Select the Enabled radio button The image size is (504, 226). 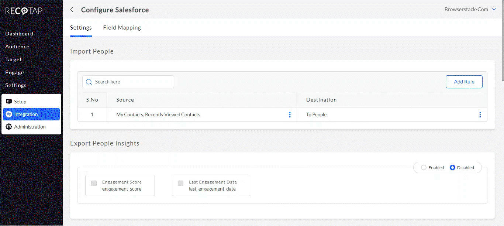[424, 168]
